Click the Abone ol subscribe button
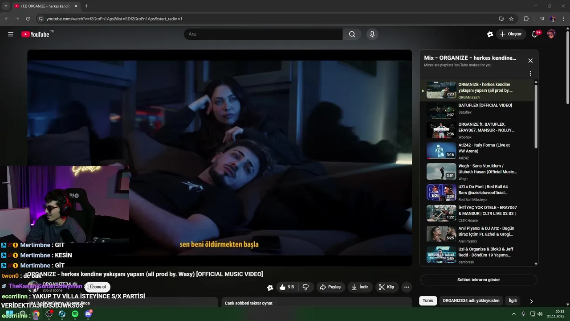Viewport: 570px width, 321px height. tap(97, 287)
